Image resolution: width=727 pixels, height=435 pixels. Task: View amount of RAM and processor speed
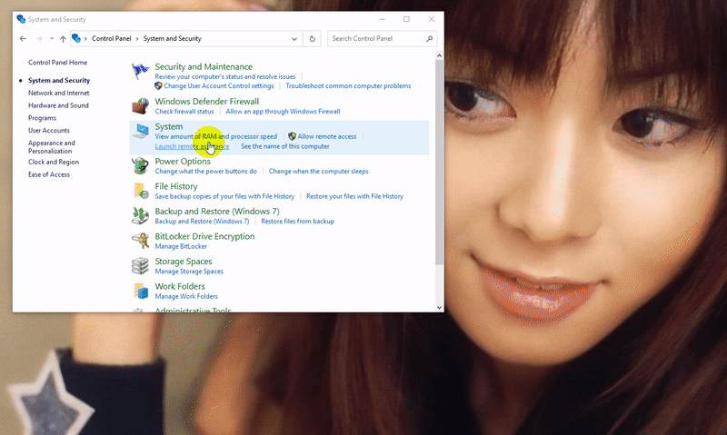coord(215,136)
